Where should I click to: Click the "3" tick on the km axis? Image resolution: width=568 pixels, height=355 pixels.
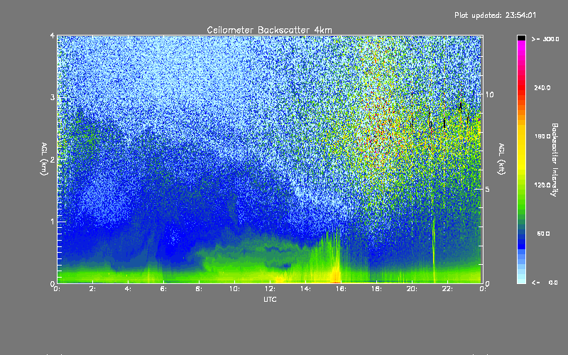(x=53, y=97)
